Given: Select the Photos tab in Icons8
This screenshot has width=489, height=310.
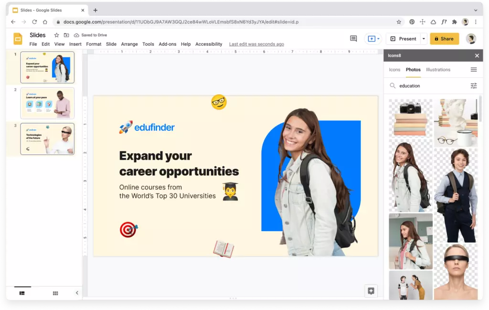Looking at the screenshot, I should [413, 70].
